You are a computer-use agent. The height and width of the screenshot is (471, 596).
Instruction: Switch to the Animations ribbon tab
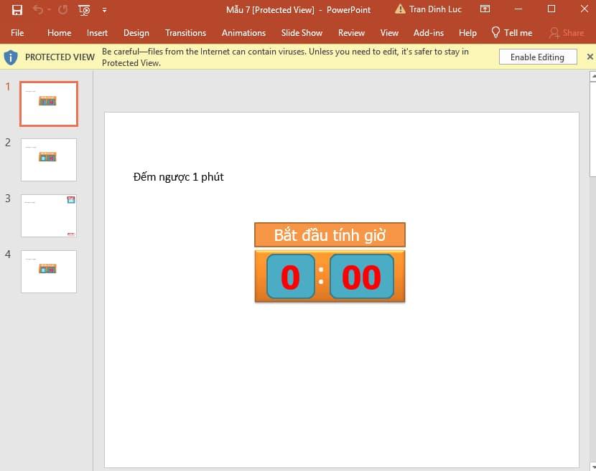(x=243, y=32)
